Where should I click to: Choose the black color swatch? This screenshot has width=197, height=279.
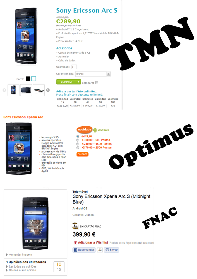coord(28,79)
